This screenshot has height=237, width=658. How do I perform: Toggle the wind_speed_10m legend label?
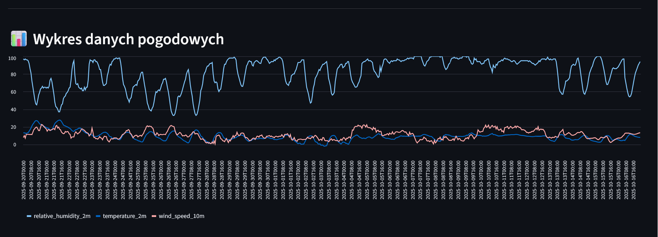181,216
